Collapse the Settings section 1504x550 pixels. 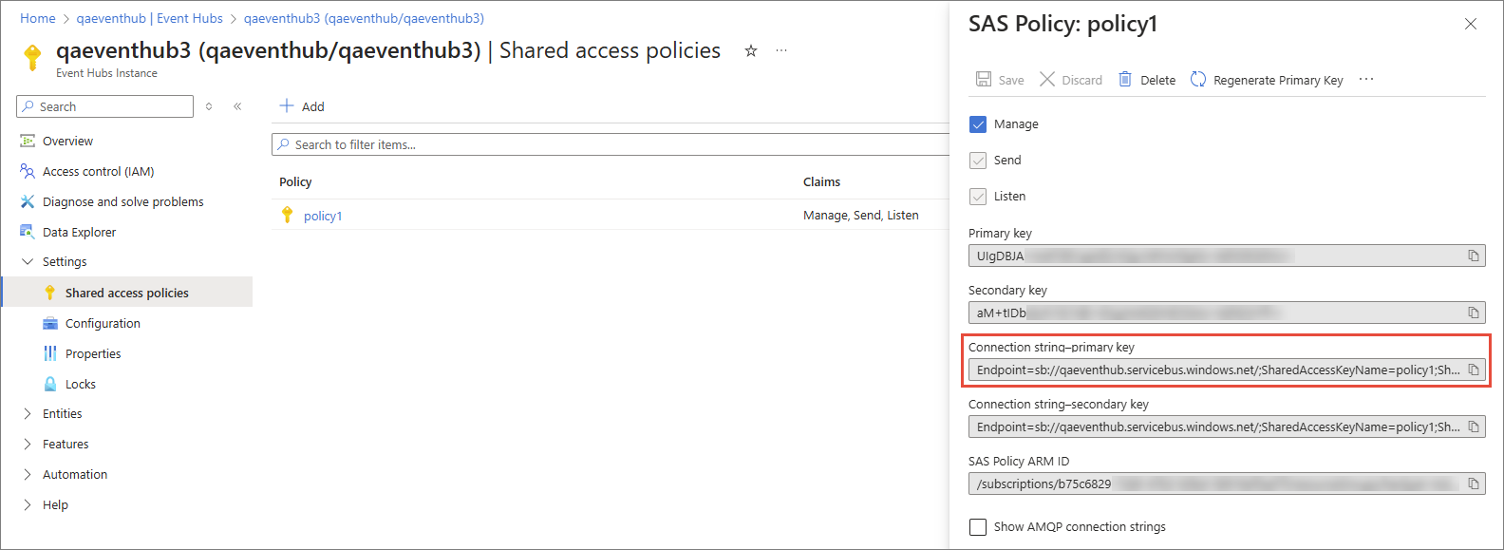tap(28, 262)
